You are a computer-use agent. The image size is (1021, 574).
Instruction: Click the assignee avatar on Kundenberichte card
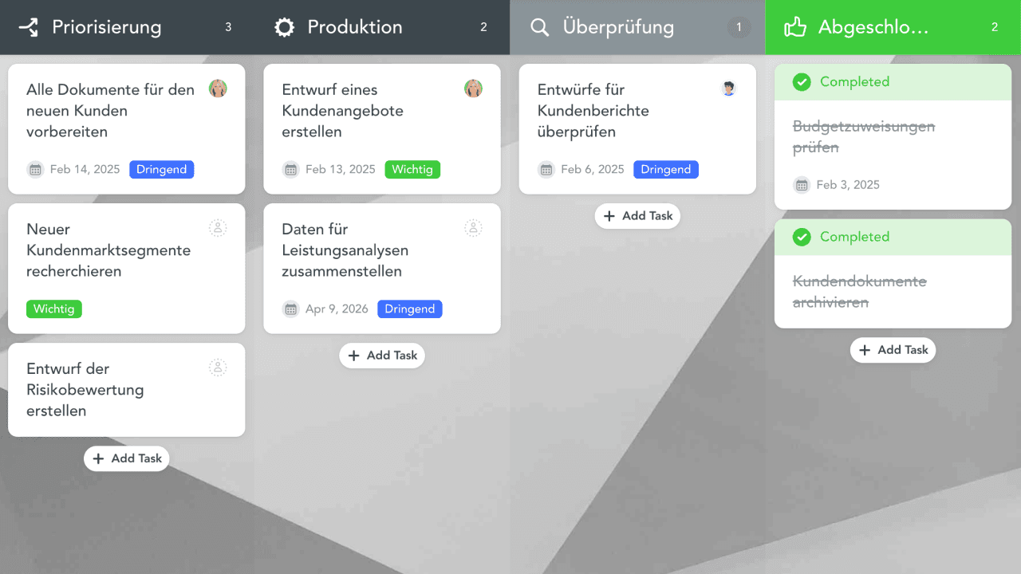click(x=728, y=88)
